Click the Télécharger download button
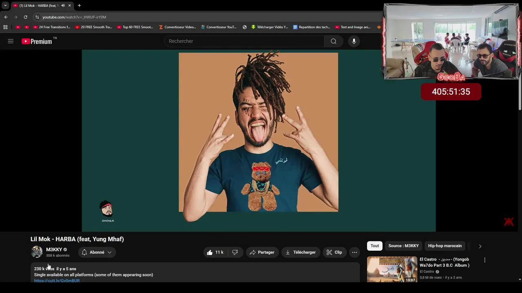 [301, 252]
